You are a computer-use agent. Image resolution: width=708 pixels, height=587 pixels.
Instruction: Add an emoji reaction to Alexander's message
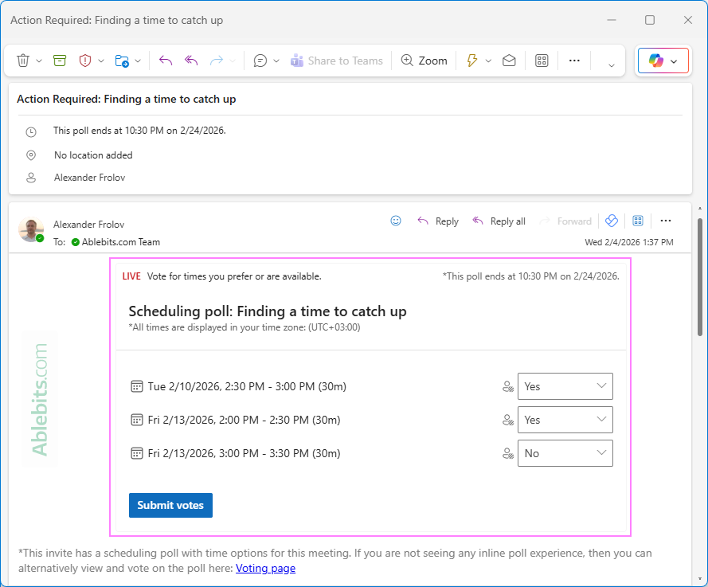(396, 221)
